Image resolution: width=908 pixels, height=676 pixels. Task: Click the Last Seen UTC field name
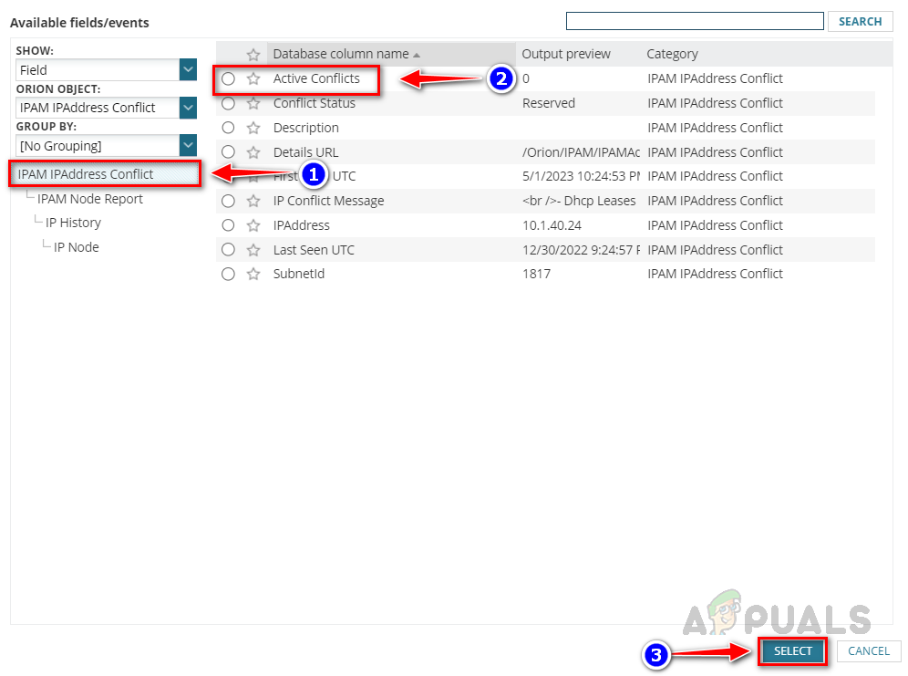click(x=314, y=250)
